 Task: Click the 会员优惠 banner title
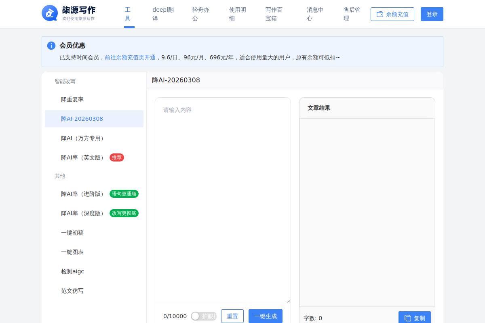[x=72, y=46]
